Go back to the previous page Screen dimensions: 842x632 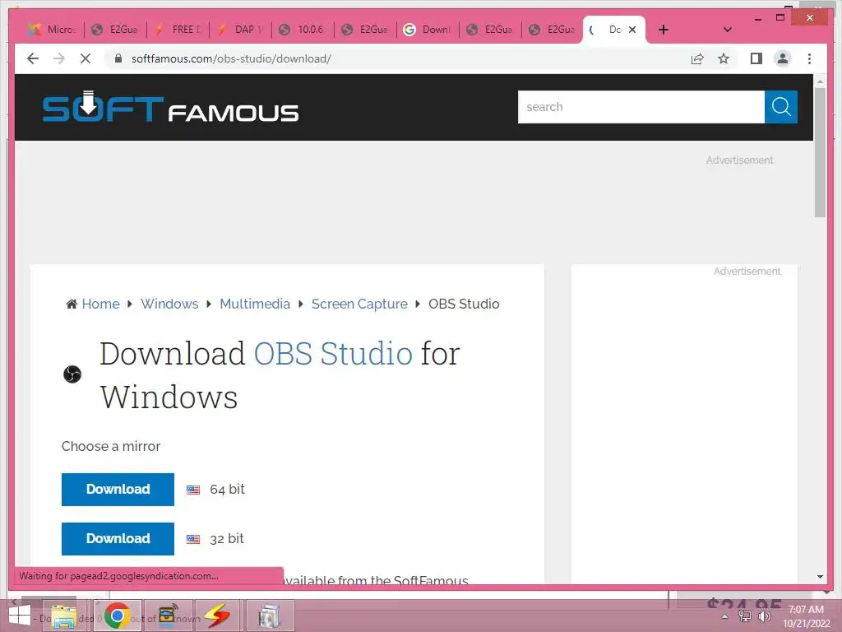[x=33, y=58]
